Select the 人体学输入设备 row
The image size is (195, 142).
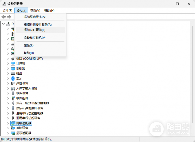pos(27,88)
